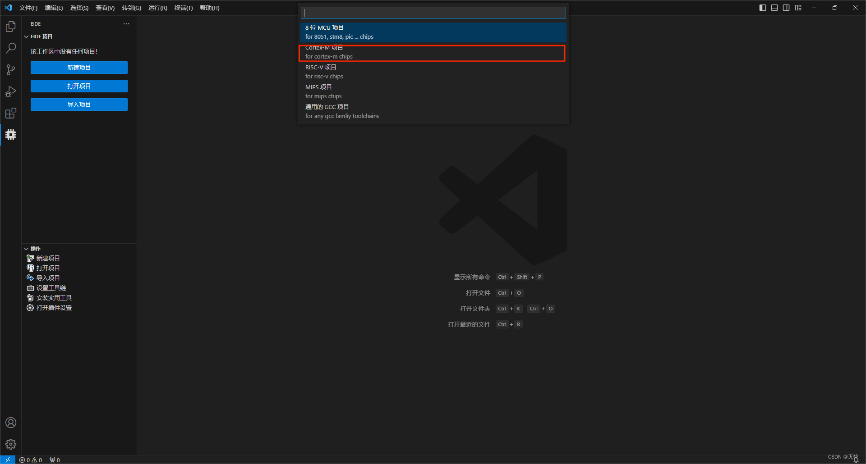Click the blue 新建项目 button
The height and width of the screenshot is (464, 866).
point(79,68)
